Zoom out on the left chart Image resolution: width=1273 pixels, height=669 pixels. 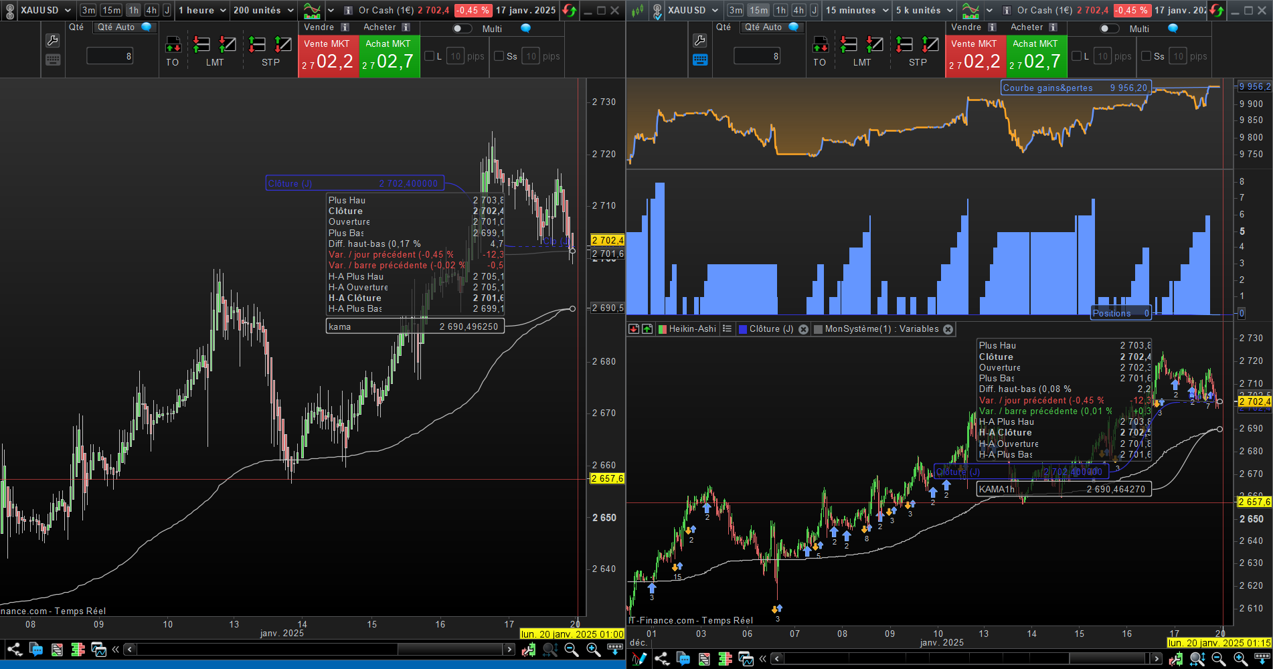[572, 649]
